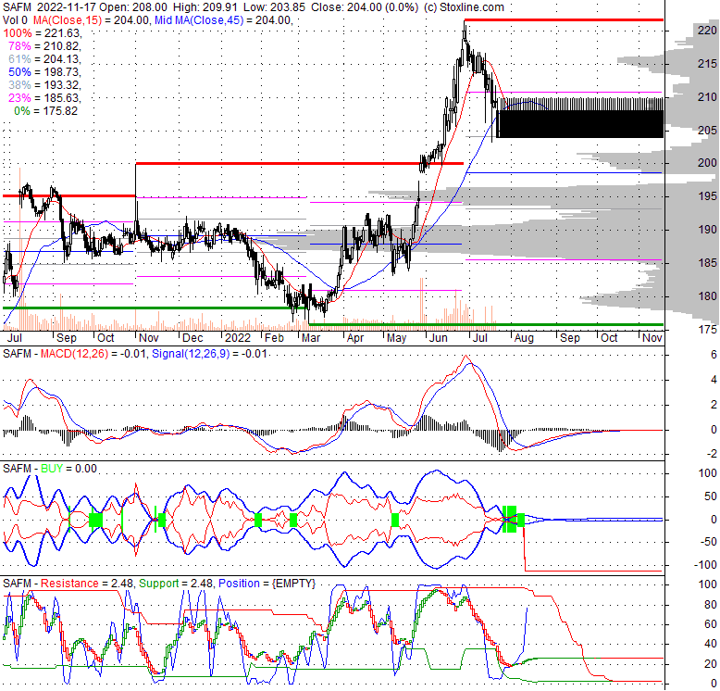Click the green support line at 175.82

coord(486,325)
